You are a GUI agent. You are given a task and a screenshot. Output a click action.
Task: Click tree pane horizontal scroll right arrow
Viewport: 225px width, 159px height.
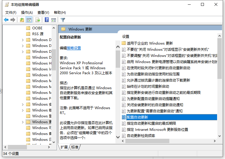click(49, 147)
